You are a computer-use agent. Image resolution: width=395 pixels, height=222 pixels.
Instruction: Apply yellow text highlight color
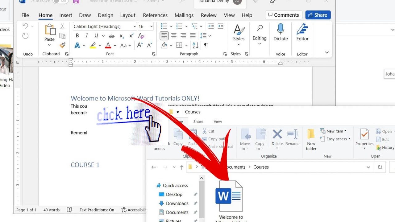(x=93, y=45)
